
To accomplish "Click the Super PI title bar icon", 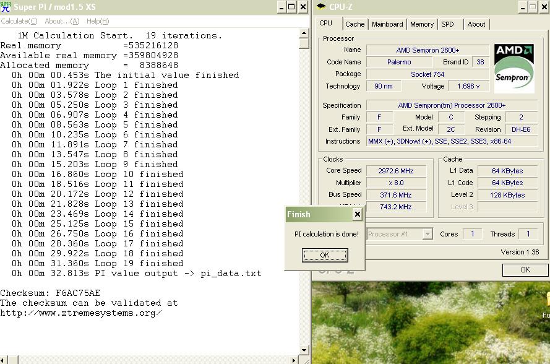I will (x=6, y=7).
